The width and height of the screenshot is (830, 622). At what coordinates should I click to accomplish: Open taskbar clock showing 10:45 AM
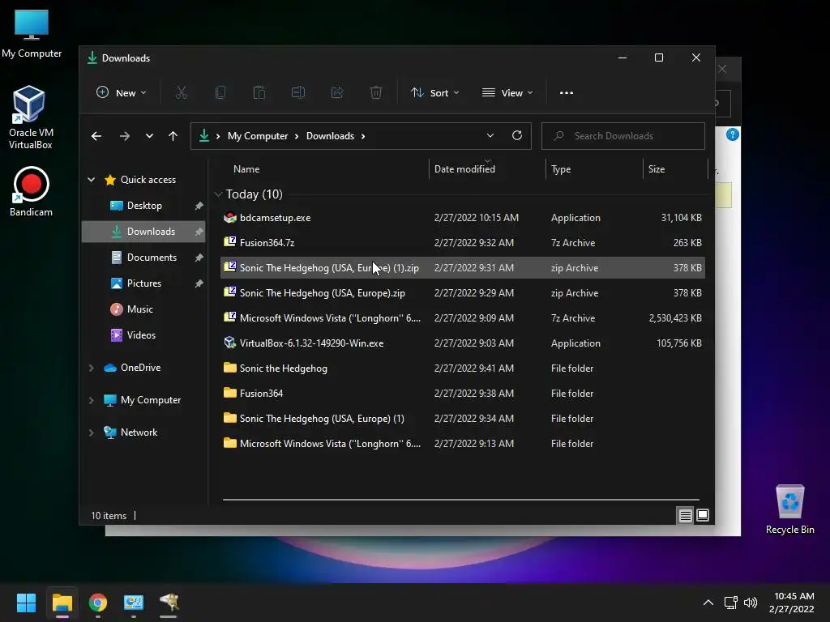pyautogui.click(x=791, y=603)
